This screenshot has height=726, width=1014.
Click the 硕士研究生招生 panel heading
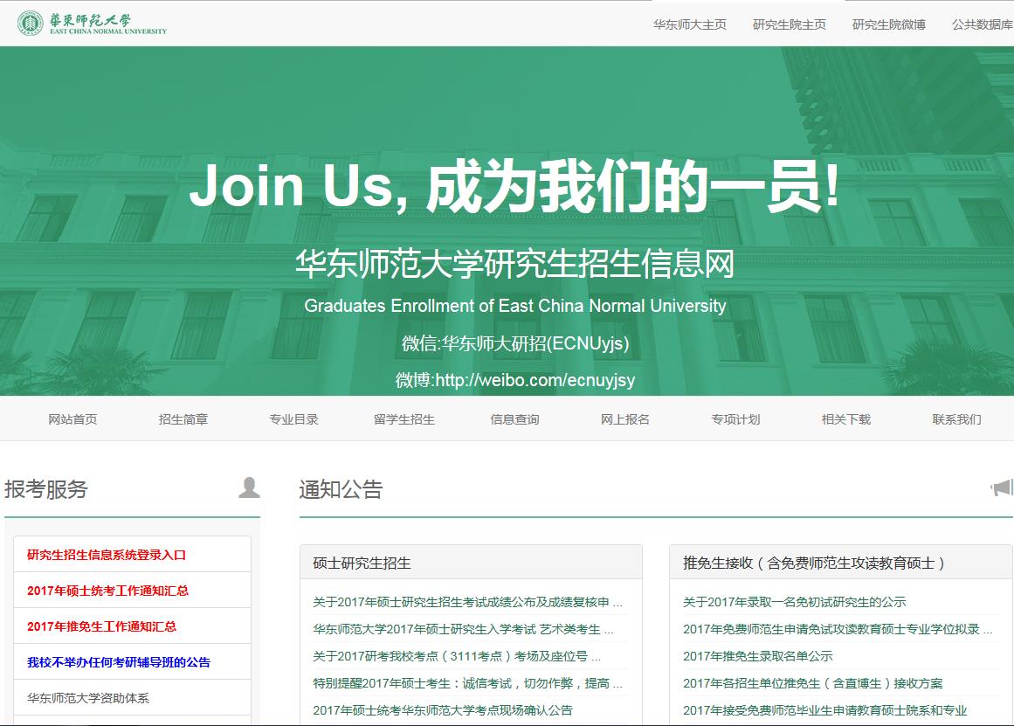point(362,563)
